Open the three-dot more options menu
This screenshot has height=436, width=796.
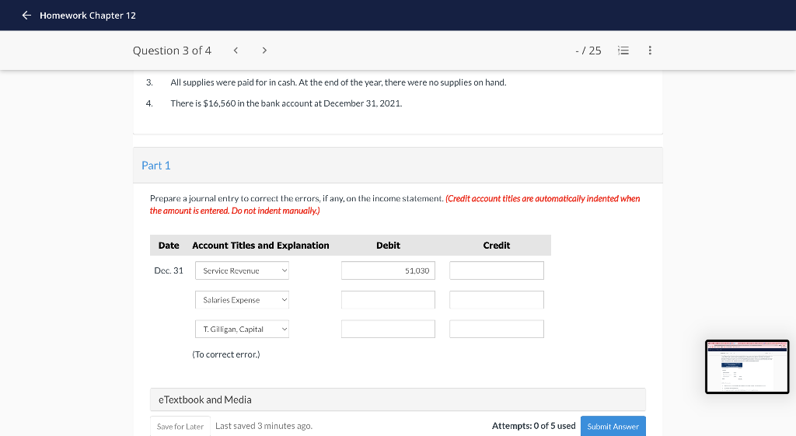[x=650, y=51]
